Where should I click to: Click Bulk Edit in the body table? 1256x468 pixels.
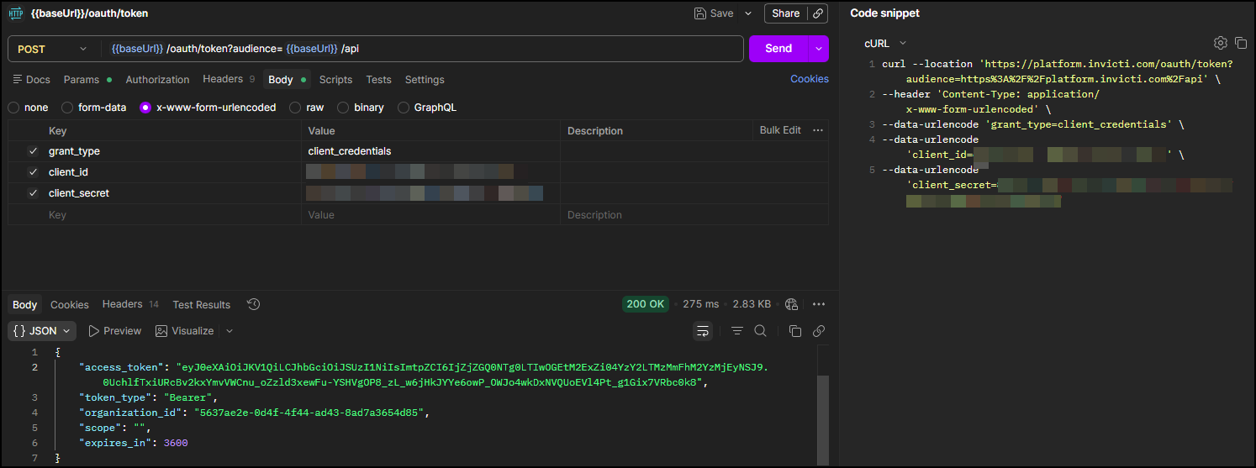pyautogui.click(x=779, y=130)
